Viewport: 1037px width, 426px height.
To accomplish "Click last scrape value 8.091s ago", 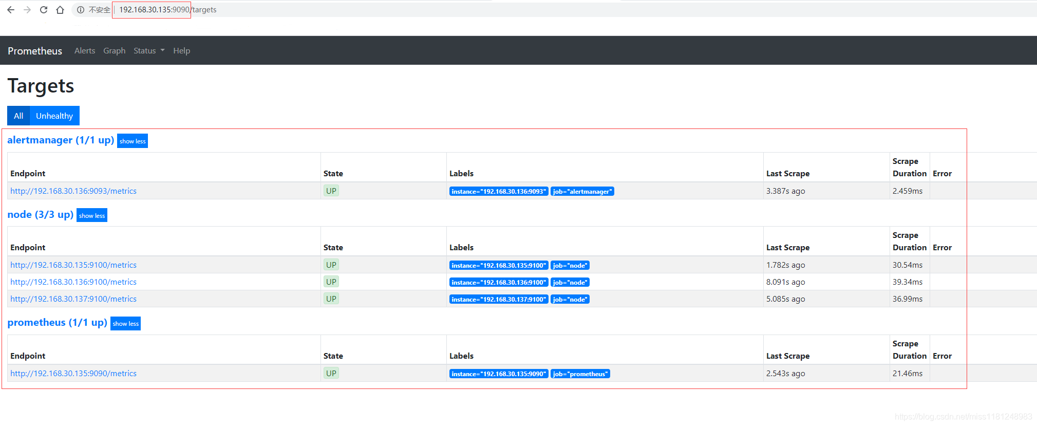I will [x=785, y=282].
